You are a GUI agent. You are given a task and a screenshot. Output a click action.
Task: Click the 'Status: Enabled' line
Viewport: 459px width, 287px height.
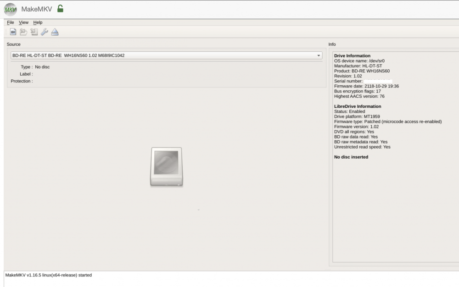pos(349,112)
